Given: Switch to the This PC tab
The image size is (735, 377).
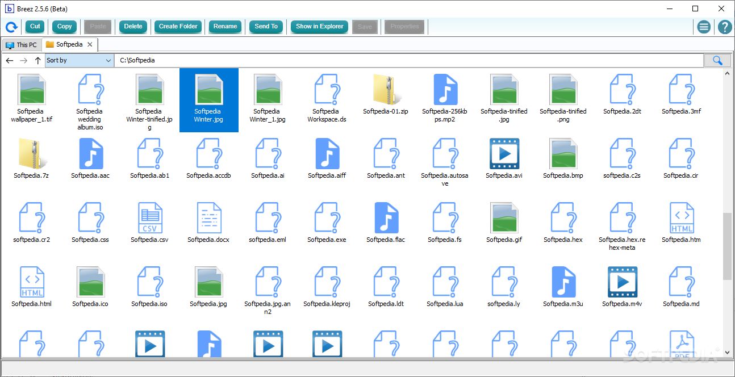Looking at the screenshot, I should (21, 45).
